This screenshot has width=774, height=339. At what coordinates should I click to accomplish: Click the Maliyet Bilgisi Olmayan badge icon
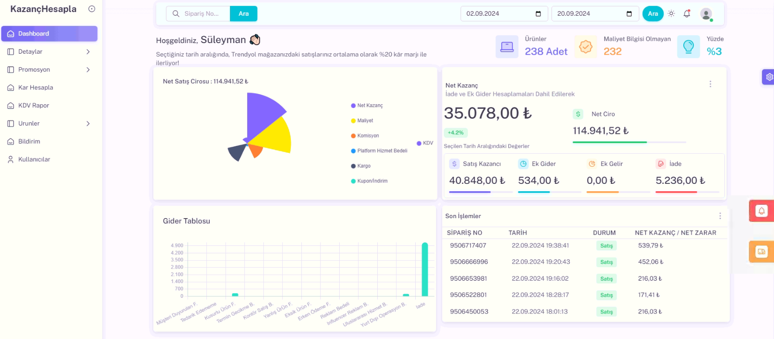(x=586, y=47)
